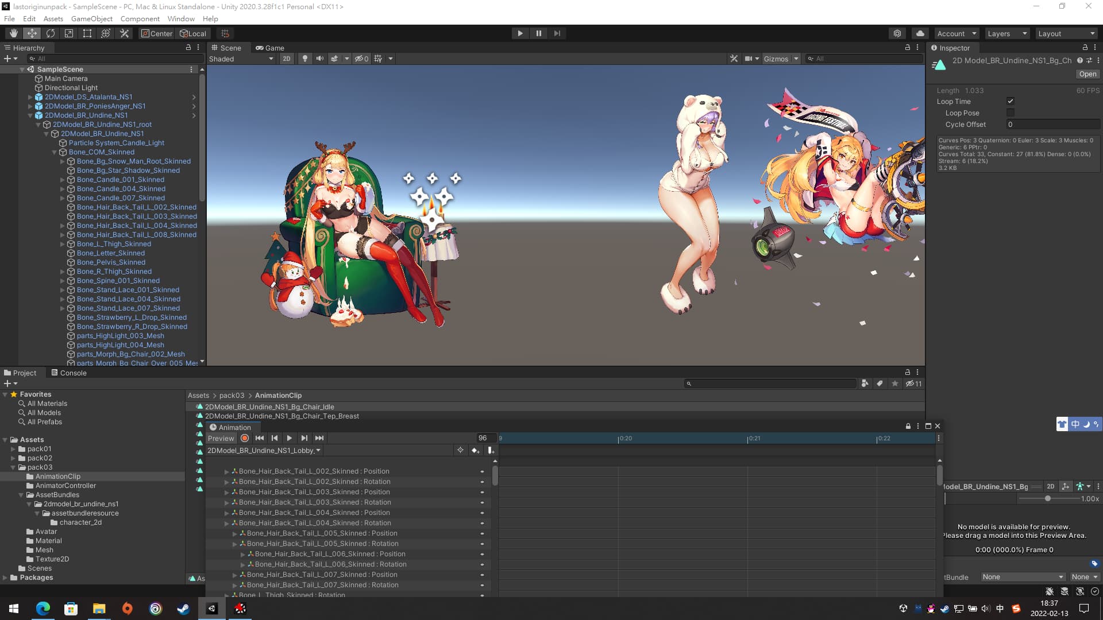The width and height of the screenshot is (1103, 620).
Task: Go to last keyframe in Animation
Action: (319, 438)
